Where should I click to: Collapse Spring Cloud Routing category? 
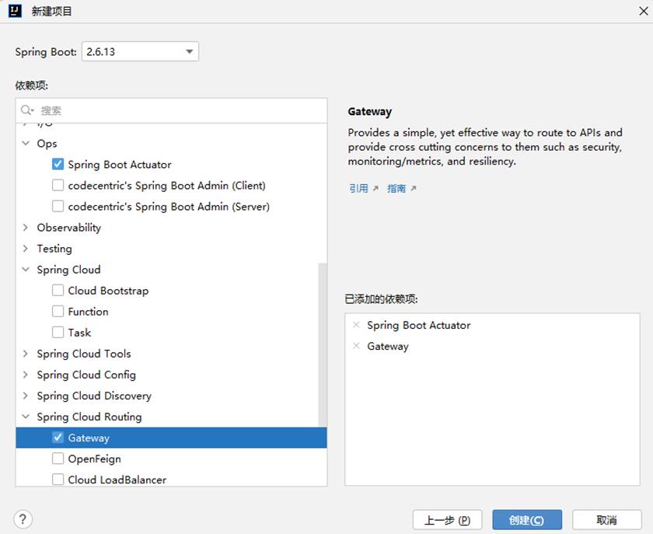[26, 417]
